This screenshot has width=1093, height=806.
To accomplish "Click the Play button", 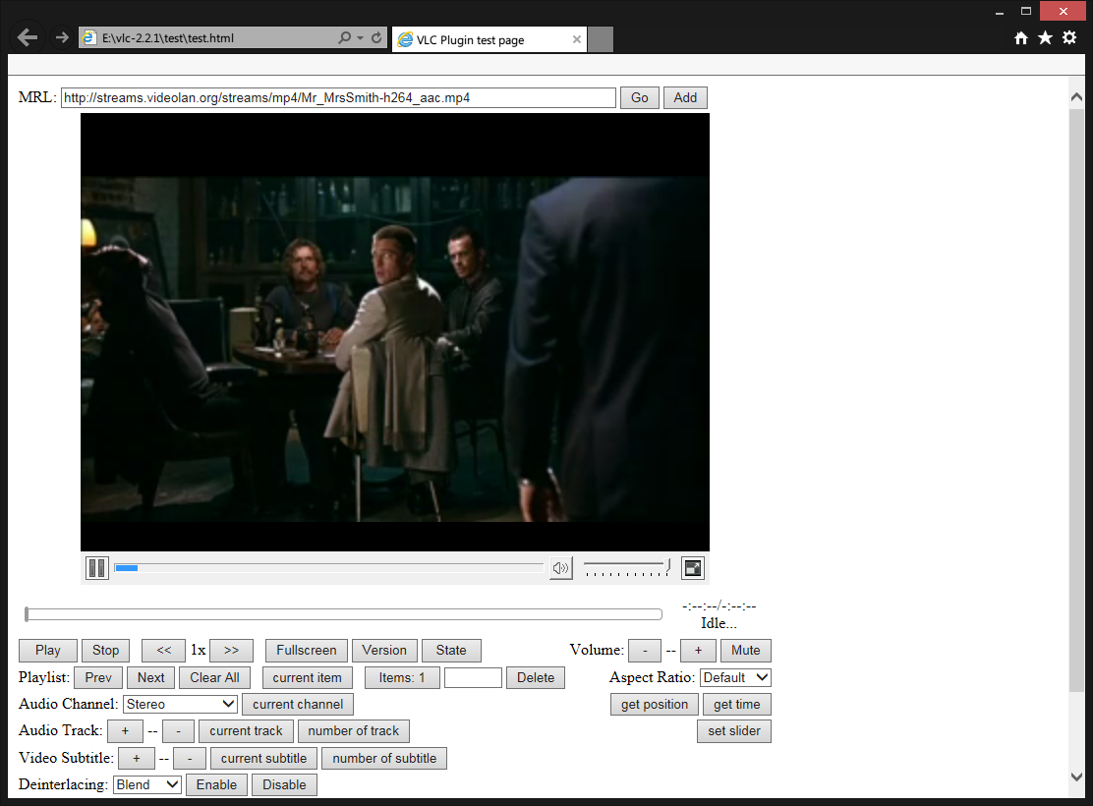I will [x=48, y=651].
